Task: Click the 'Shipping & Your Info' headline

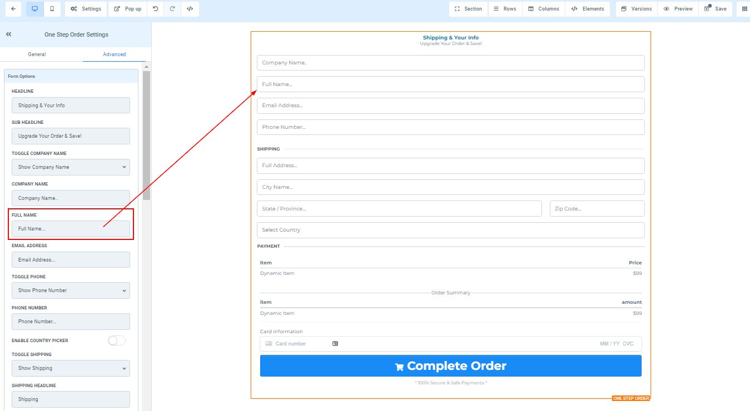Action: tap(451, 38)
